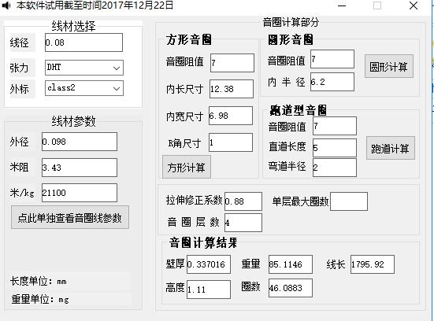434x321 pixels.
Task: Select the 线径 input field with 0.08
Action: coord(83,42)
